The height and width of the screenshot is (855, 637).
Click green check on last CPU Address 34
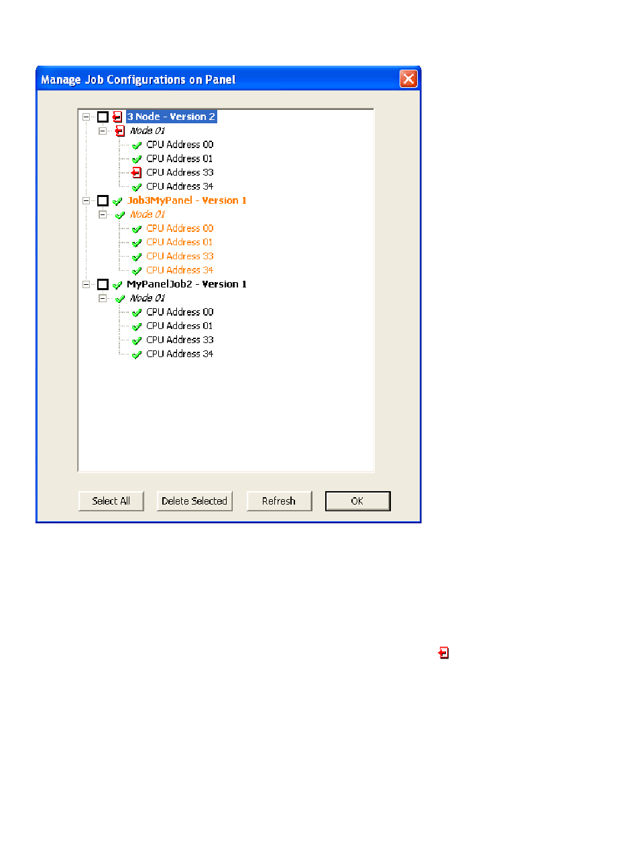[x=137, y=354]
